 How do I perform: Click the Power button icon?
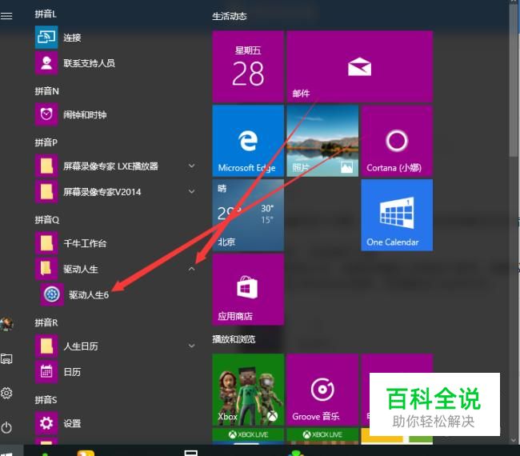[6, 427]
